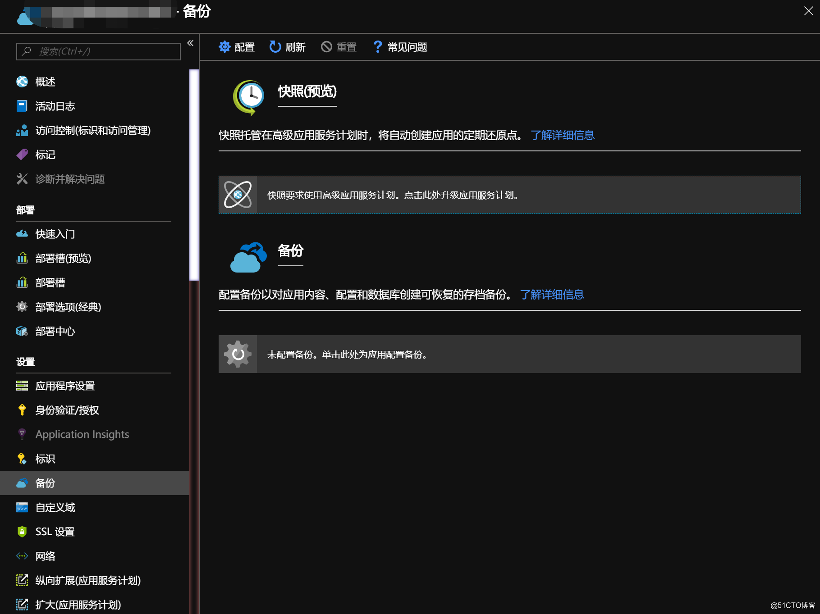Click the 重置 reset icon
Viewport: 820px width, 614px height.
coord(326,47)
